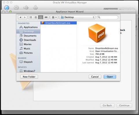The image size is (139, 115).
Task: Open Music in the sidebar
Action: pos(28,49)
